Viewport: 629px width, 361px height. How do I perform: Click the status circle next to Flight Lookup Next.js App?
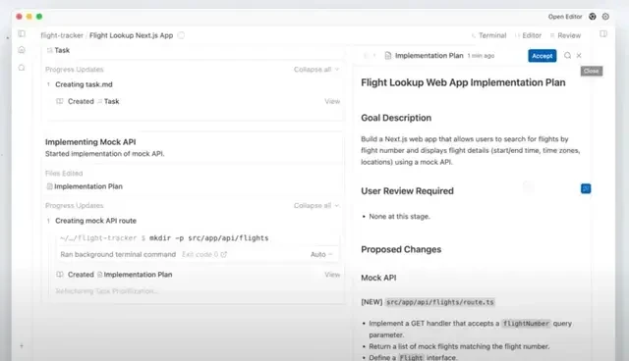[x=181, y=35]
